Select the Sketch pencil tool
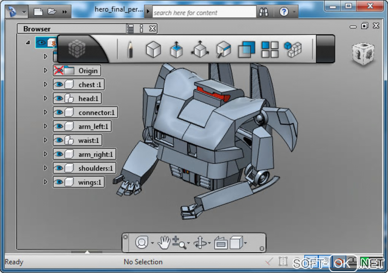Image resolution: width=388 pixels, height=273 pixels. (x=130, y=49)
